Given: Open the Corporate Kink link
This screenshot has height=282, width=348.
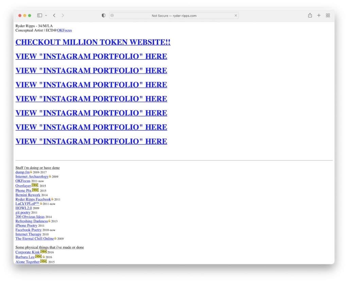Looking at the screenshot, I should 28,252.
